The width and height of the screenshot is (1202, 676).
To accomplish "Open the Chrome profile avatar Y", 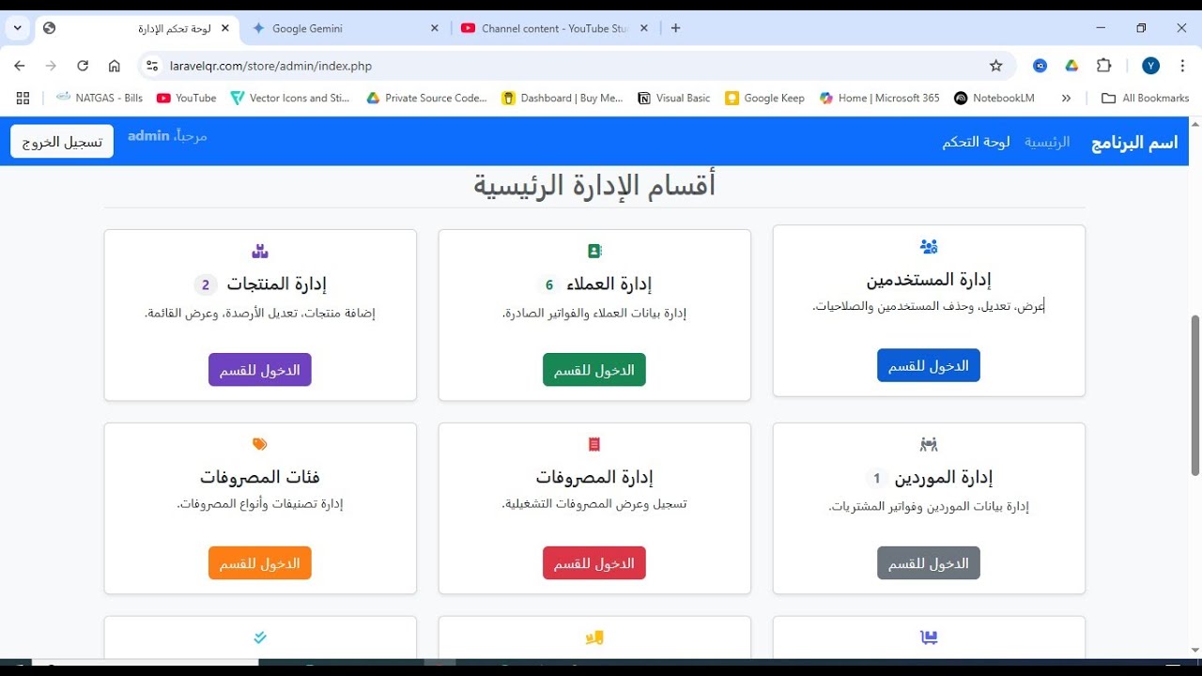I will point(1151,66).
